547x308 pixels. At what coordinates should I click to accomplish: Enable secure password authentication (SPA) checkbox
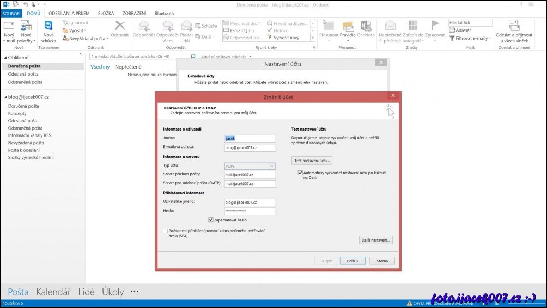pyautogui.click(x=166, y=231)
